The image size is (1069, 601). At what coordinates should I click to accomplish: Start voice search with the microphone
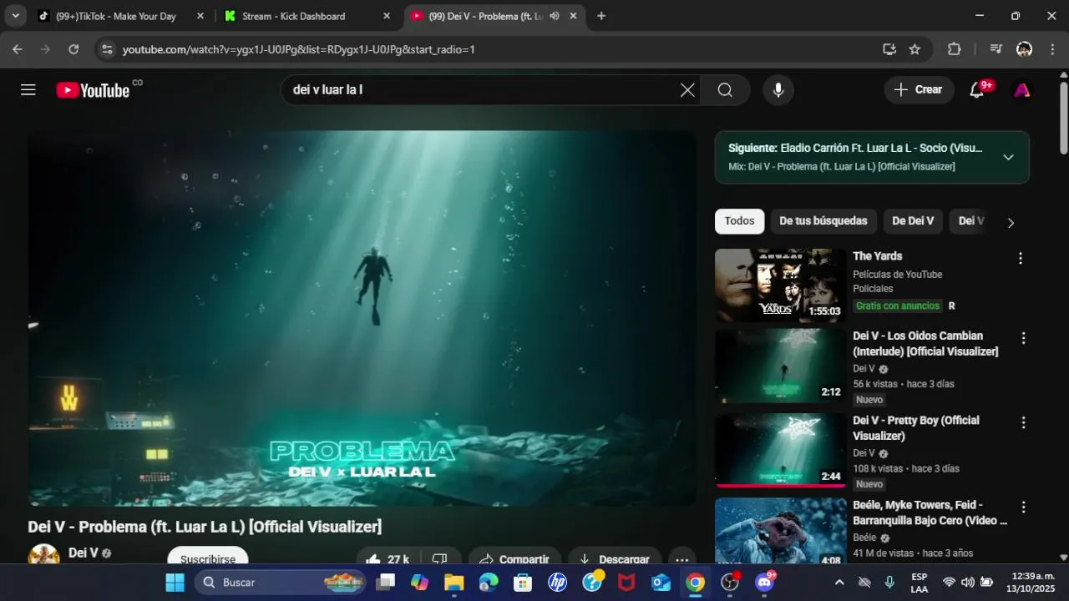778,90
